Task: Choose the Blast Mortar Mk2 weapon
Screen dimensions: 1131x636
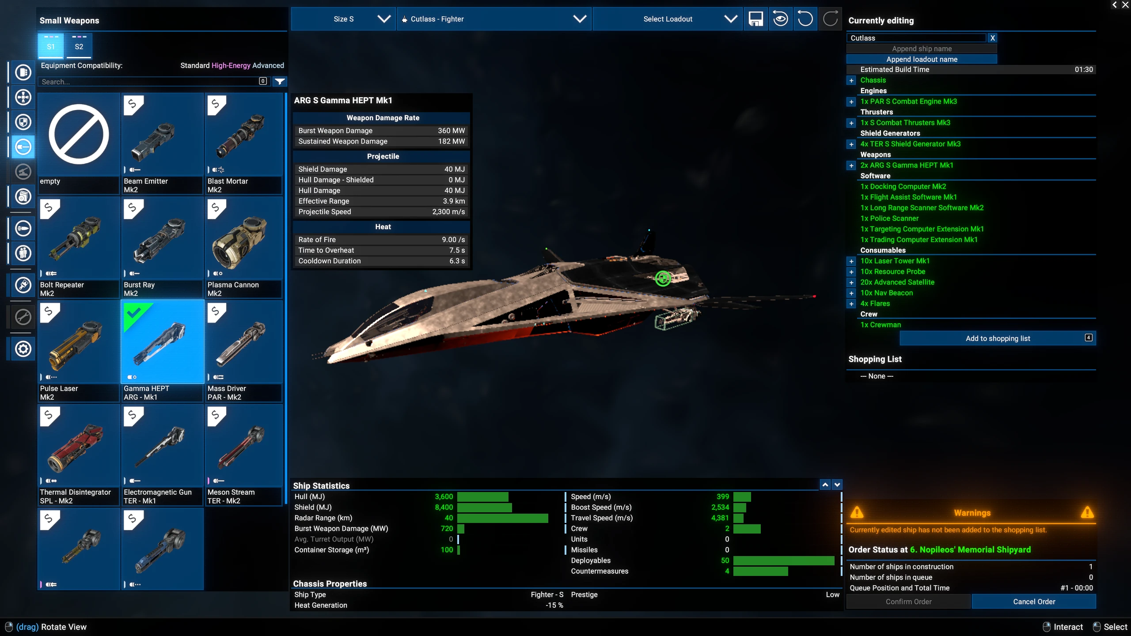Action: (x=244, y=144)
